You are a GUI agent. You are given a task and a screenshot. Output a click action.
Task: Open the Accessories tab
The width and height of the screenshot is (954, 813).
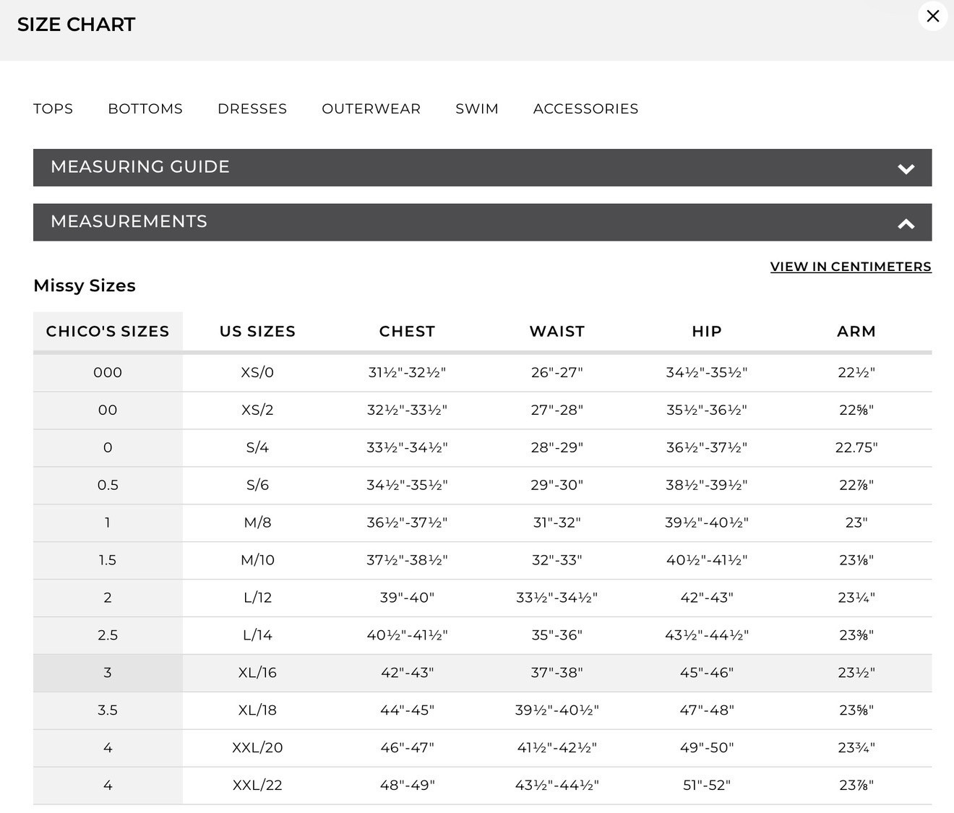[585, 108]
